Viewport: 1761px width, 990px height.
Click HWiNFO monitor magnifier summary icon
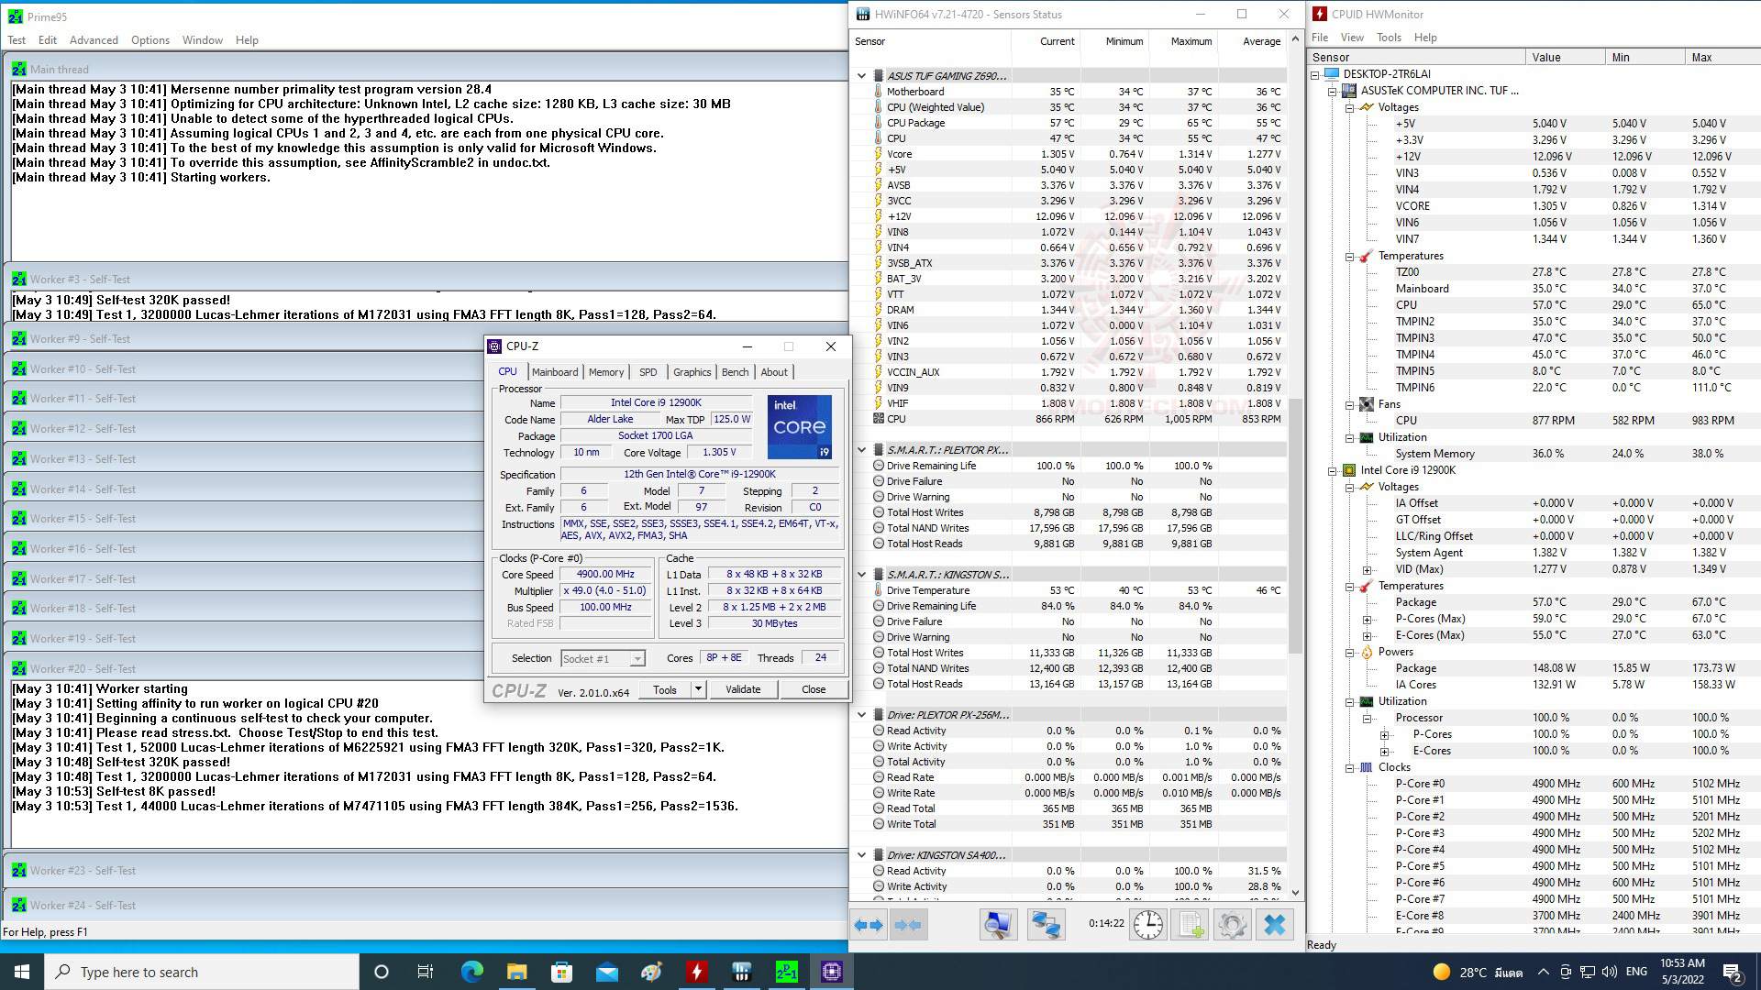pyautogui.click(x=998, y=925)
